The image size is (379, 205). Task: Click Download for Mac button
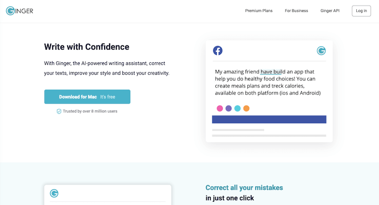87,97
